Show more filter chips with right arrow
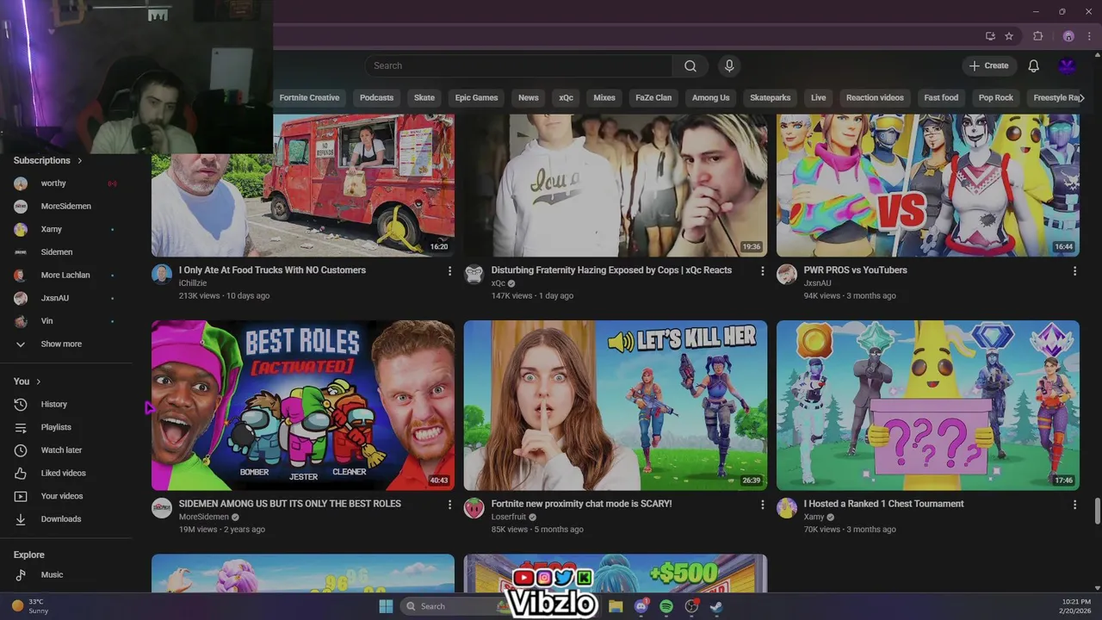Screen dimensions: 1102x620 (1082, 97)
